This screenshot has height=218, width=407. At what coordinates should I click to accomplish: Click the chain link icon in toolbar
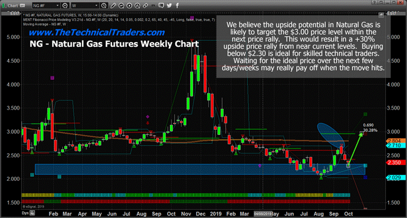(145, 5)
